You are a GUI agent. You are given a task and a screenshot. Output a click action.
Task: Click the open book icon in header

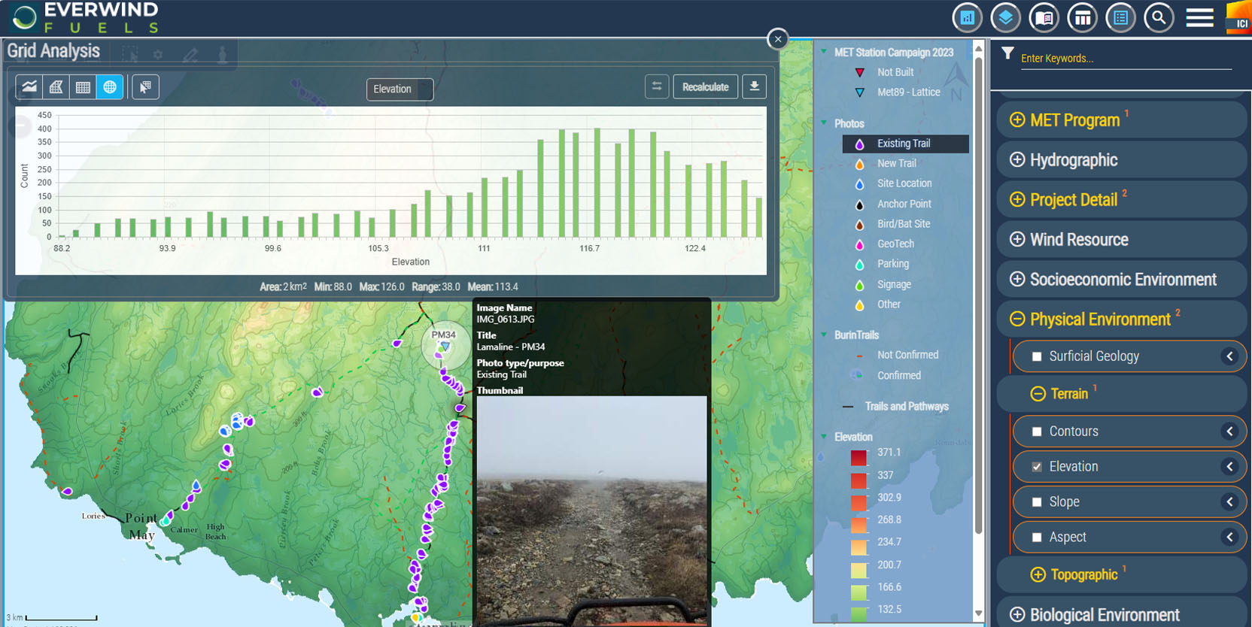tap(1044, 17)
